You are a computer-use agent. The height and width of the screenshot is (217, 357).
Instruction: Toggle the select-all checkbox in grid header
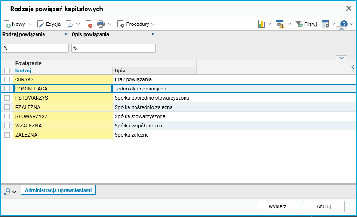[x=7, y=71]
